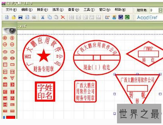Click the last greyed alignment toolbar icon
163x125 pixels.
pos(99,17)
